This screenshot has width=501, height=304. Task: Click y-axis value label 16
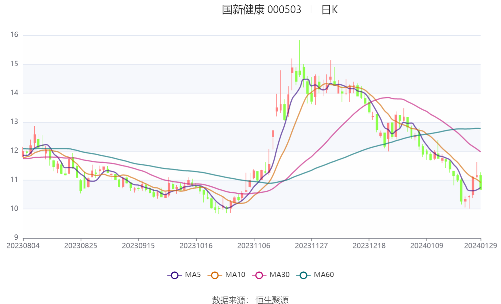[14, 35]
